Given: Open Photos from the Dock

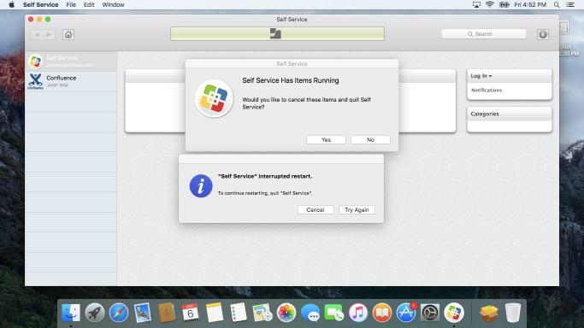Looking at the screenshot, I should click(286, 313).
